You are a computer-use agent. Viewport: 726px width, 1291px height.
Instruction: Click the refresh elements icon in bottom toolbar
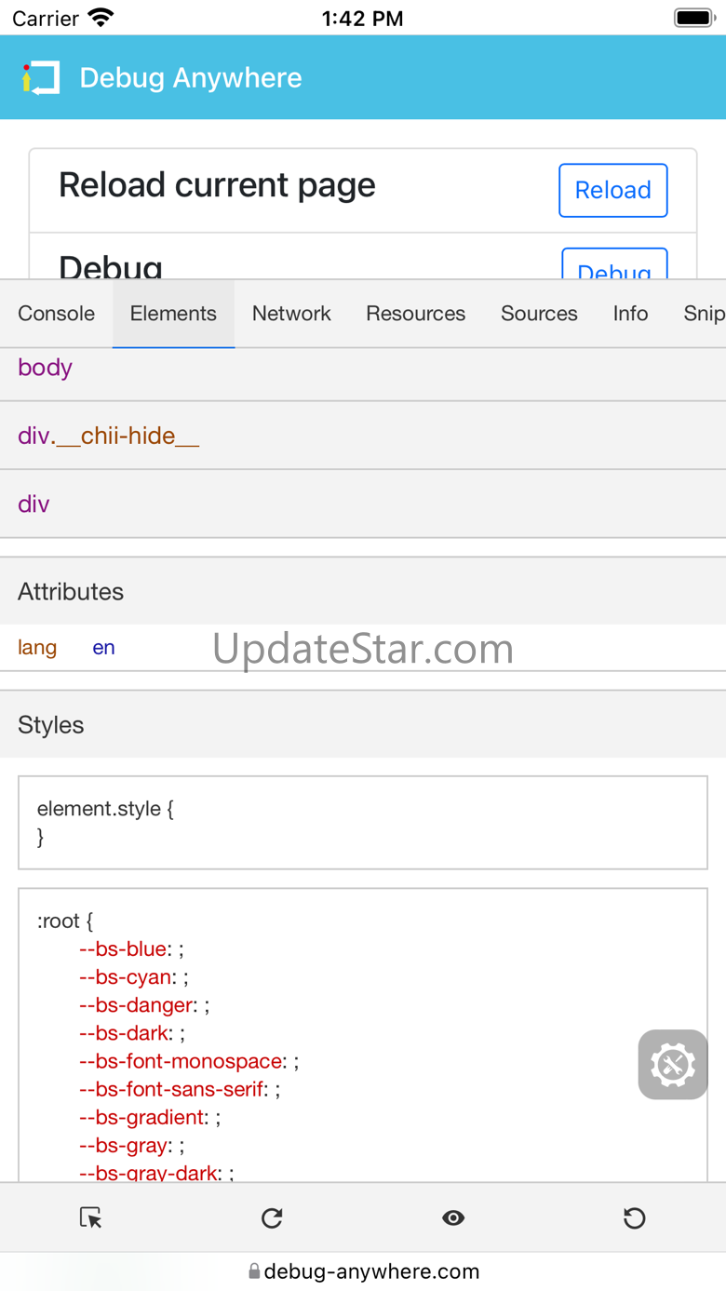[272, 1217]
